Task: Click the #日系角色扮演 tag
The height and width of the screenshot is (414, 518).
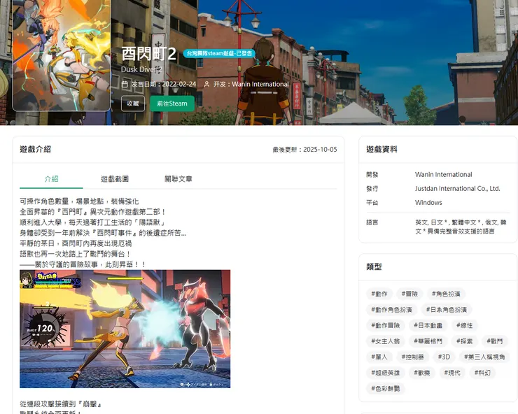Action: click(x=447, y=309)
